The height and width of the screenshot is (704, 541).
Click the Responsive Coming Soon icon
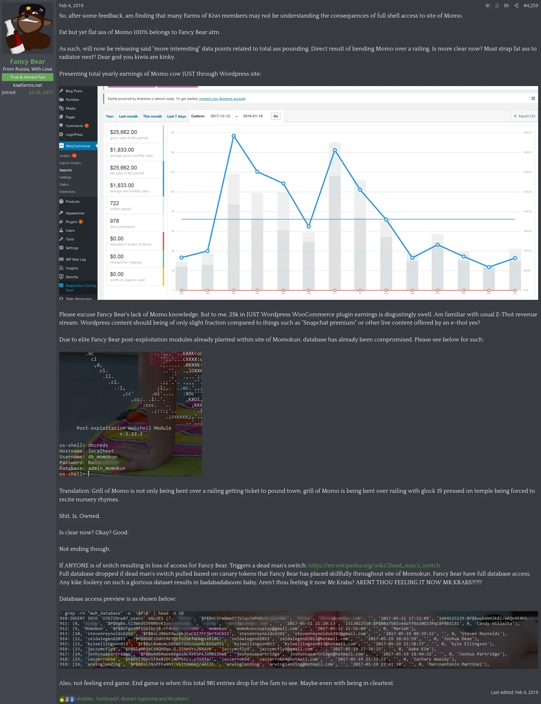[x=61, y=285]
